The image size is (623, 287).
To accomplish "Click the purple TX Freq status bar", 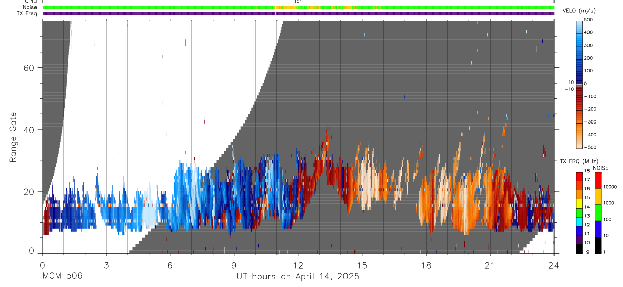I will point(298,13).
